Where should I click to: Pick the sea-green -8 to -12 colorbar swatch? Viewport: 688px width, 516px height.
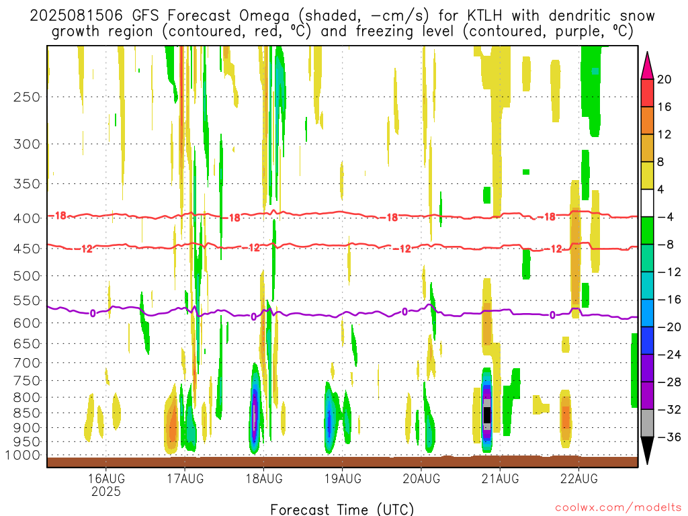(x=647, y=258)
